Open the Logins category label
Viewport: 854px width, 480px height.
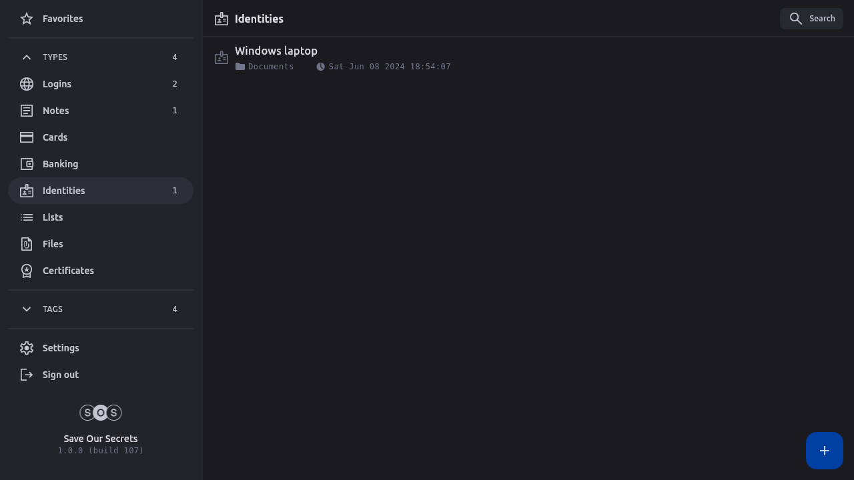(57, 84)
